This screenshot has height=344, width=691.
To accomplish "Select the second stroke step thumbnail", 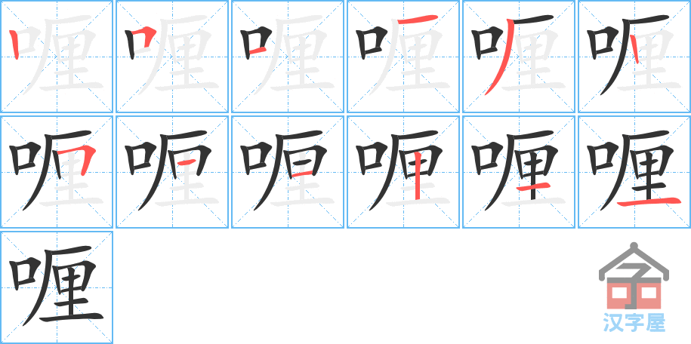I will tap(172, 57).
